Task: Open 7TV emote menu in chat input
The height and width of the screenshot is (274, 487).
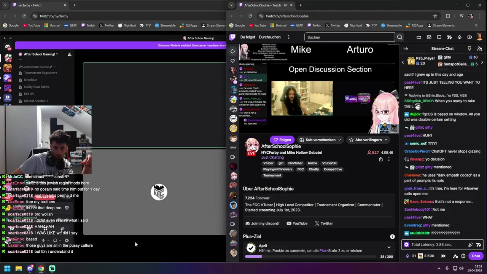Action: tap(479, 245)
